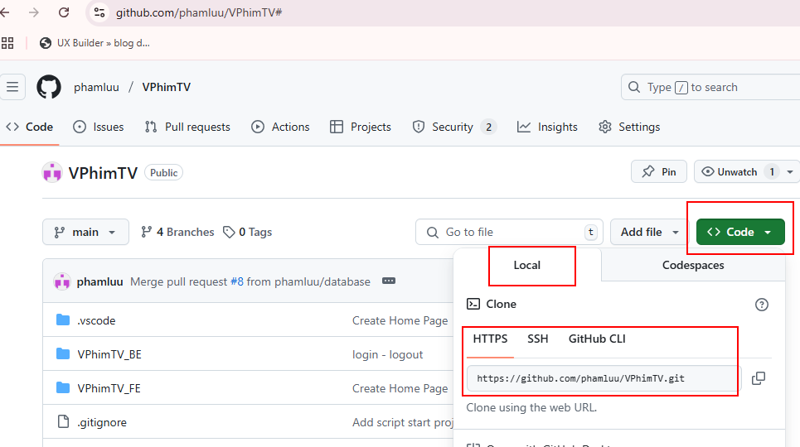
Task: Open the main branch selector dropdown
Action: click(85, 232)
